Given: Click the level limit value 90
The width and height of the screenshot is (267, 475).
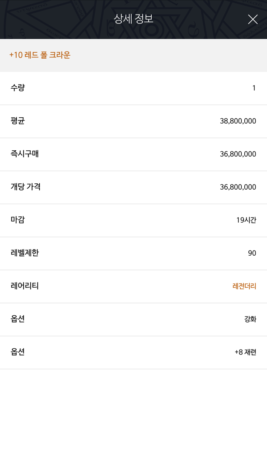Looking at the screenshot, I should 252,253.
